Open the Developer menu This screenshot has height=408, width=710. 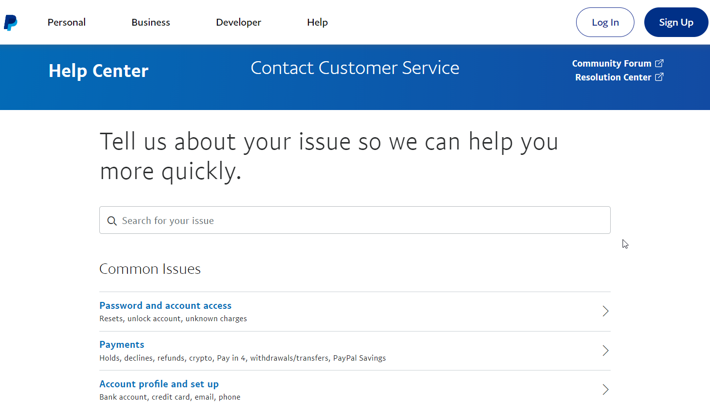click(x=239, y=22)
